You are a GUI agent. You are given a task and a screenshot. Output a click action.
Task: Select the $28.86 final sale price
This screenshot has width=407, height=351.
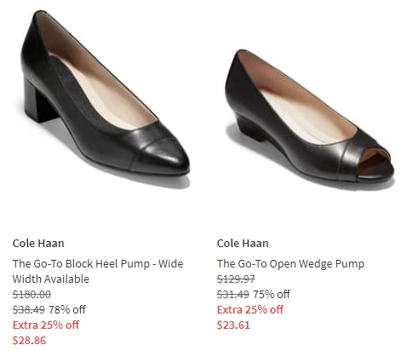click(x=29, y=340)
